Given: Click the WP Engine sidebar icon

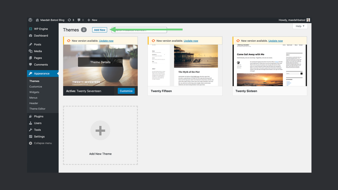Looking at the screenshot, I should 31,29.
